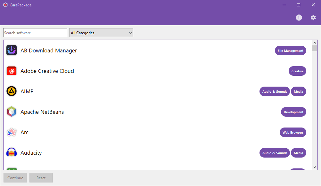Click the CarePackage logo icon
Screen dimensions: 321x186
[5, 5]
